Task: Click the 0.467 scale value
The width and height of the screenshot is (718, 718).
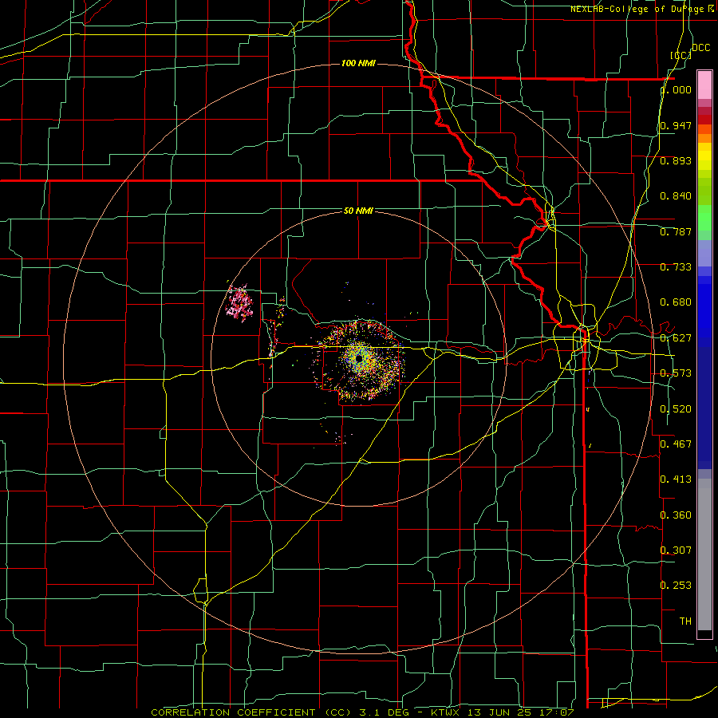Action: pyautogui.click(x=676, y=444)
